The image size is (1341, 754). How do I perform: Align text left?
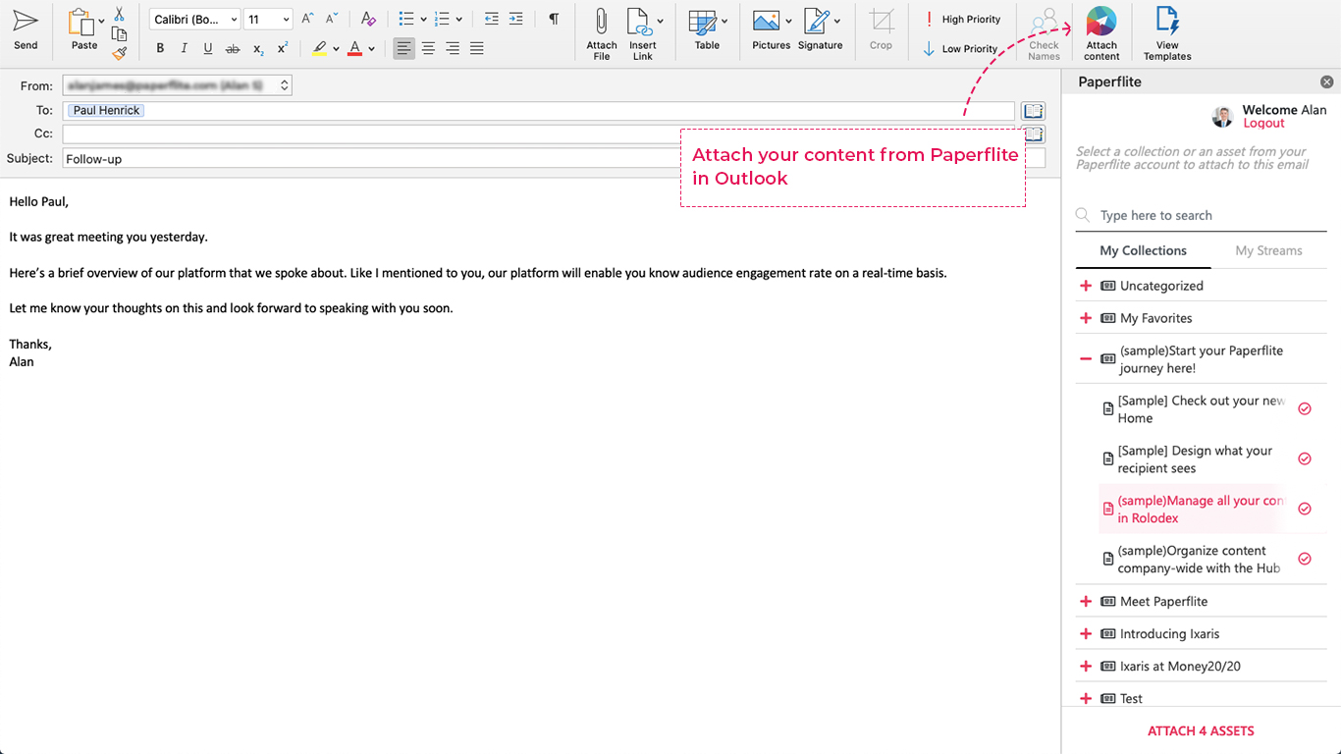[403, 48]
